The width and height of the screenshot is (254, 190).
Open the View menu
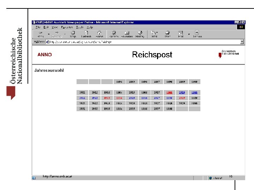coord(55,27)
